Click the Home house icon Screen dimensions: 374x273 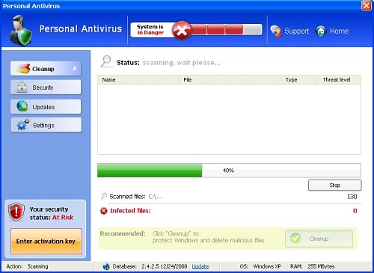(321, 31)
